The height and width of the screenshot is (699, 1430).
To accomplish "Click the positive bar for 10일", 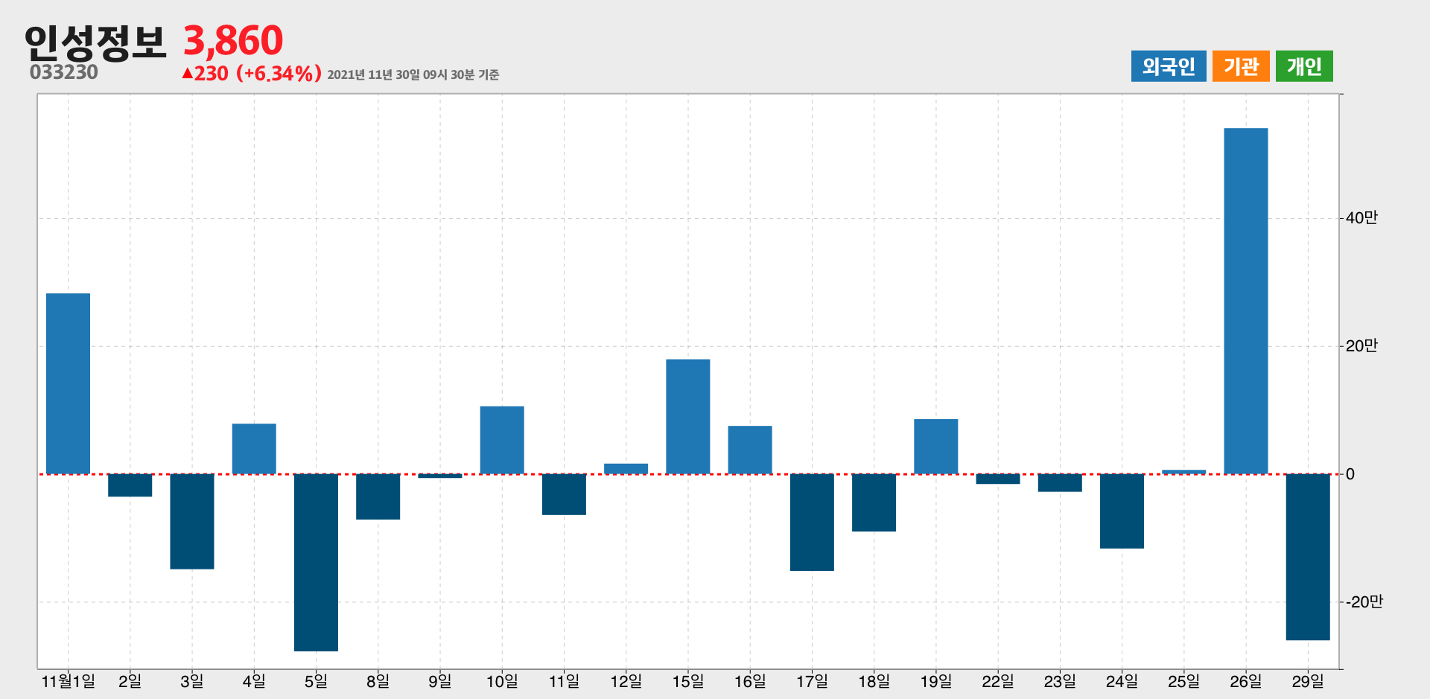I will 502,440.
